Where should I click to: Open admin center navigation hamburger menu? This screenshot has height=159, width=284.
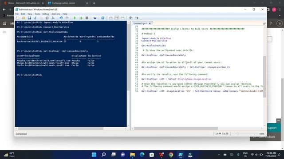4,32
